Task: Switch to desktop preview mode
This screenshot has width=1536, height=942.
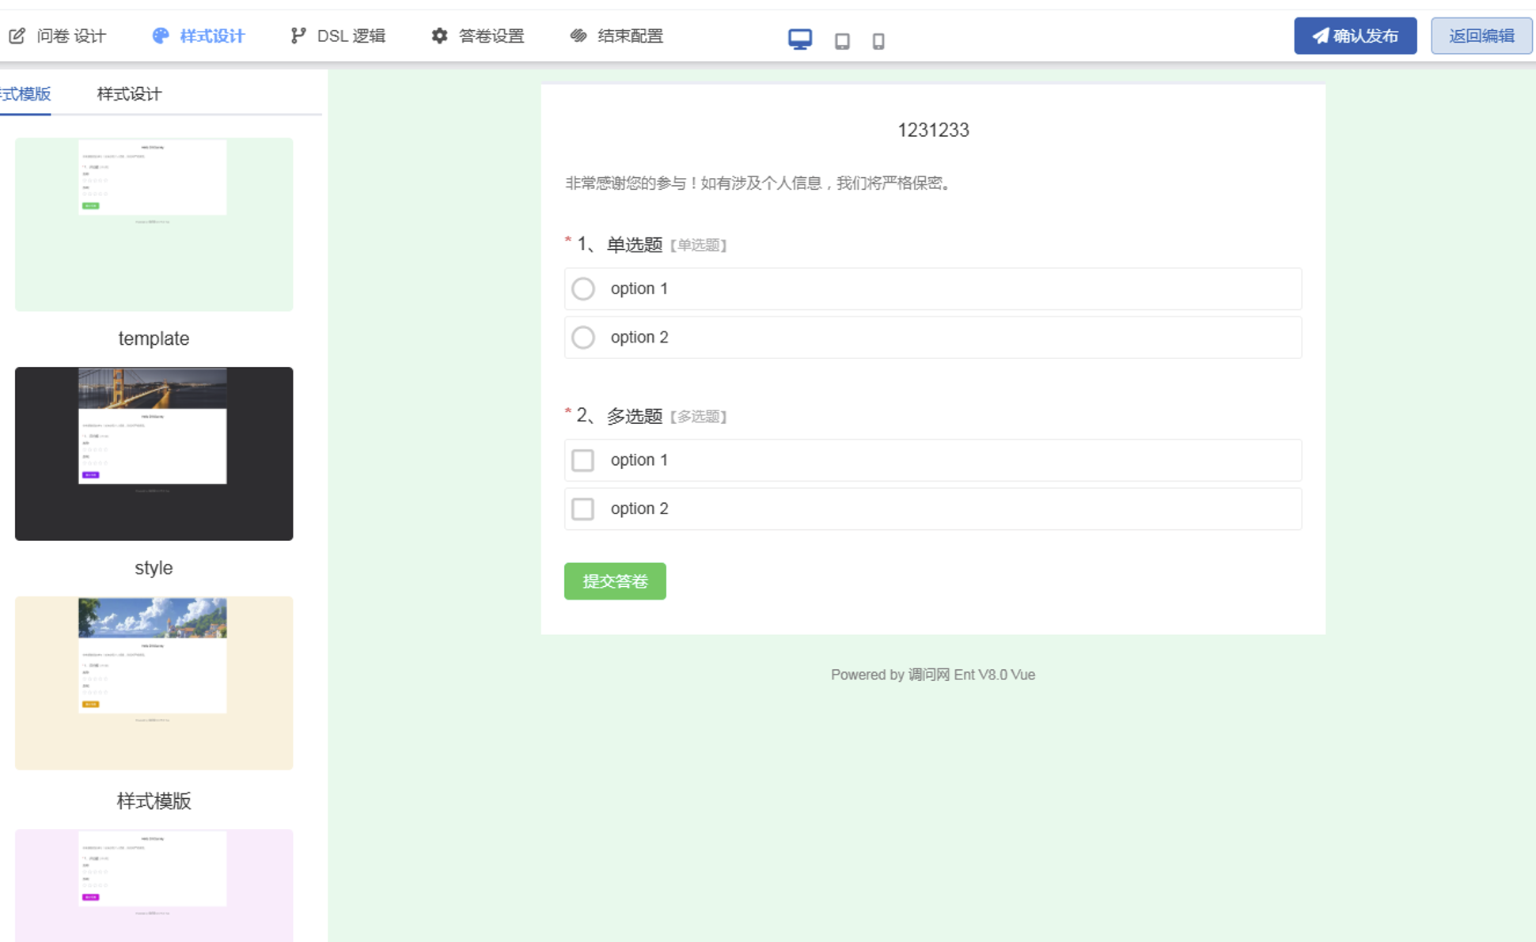Action: 800,37
